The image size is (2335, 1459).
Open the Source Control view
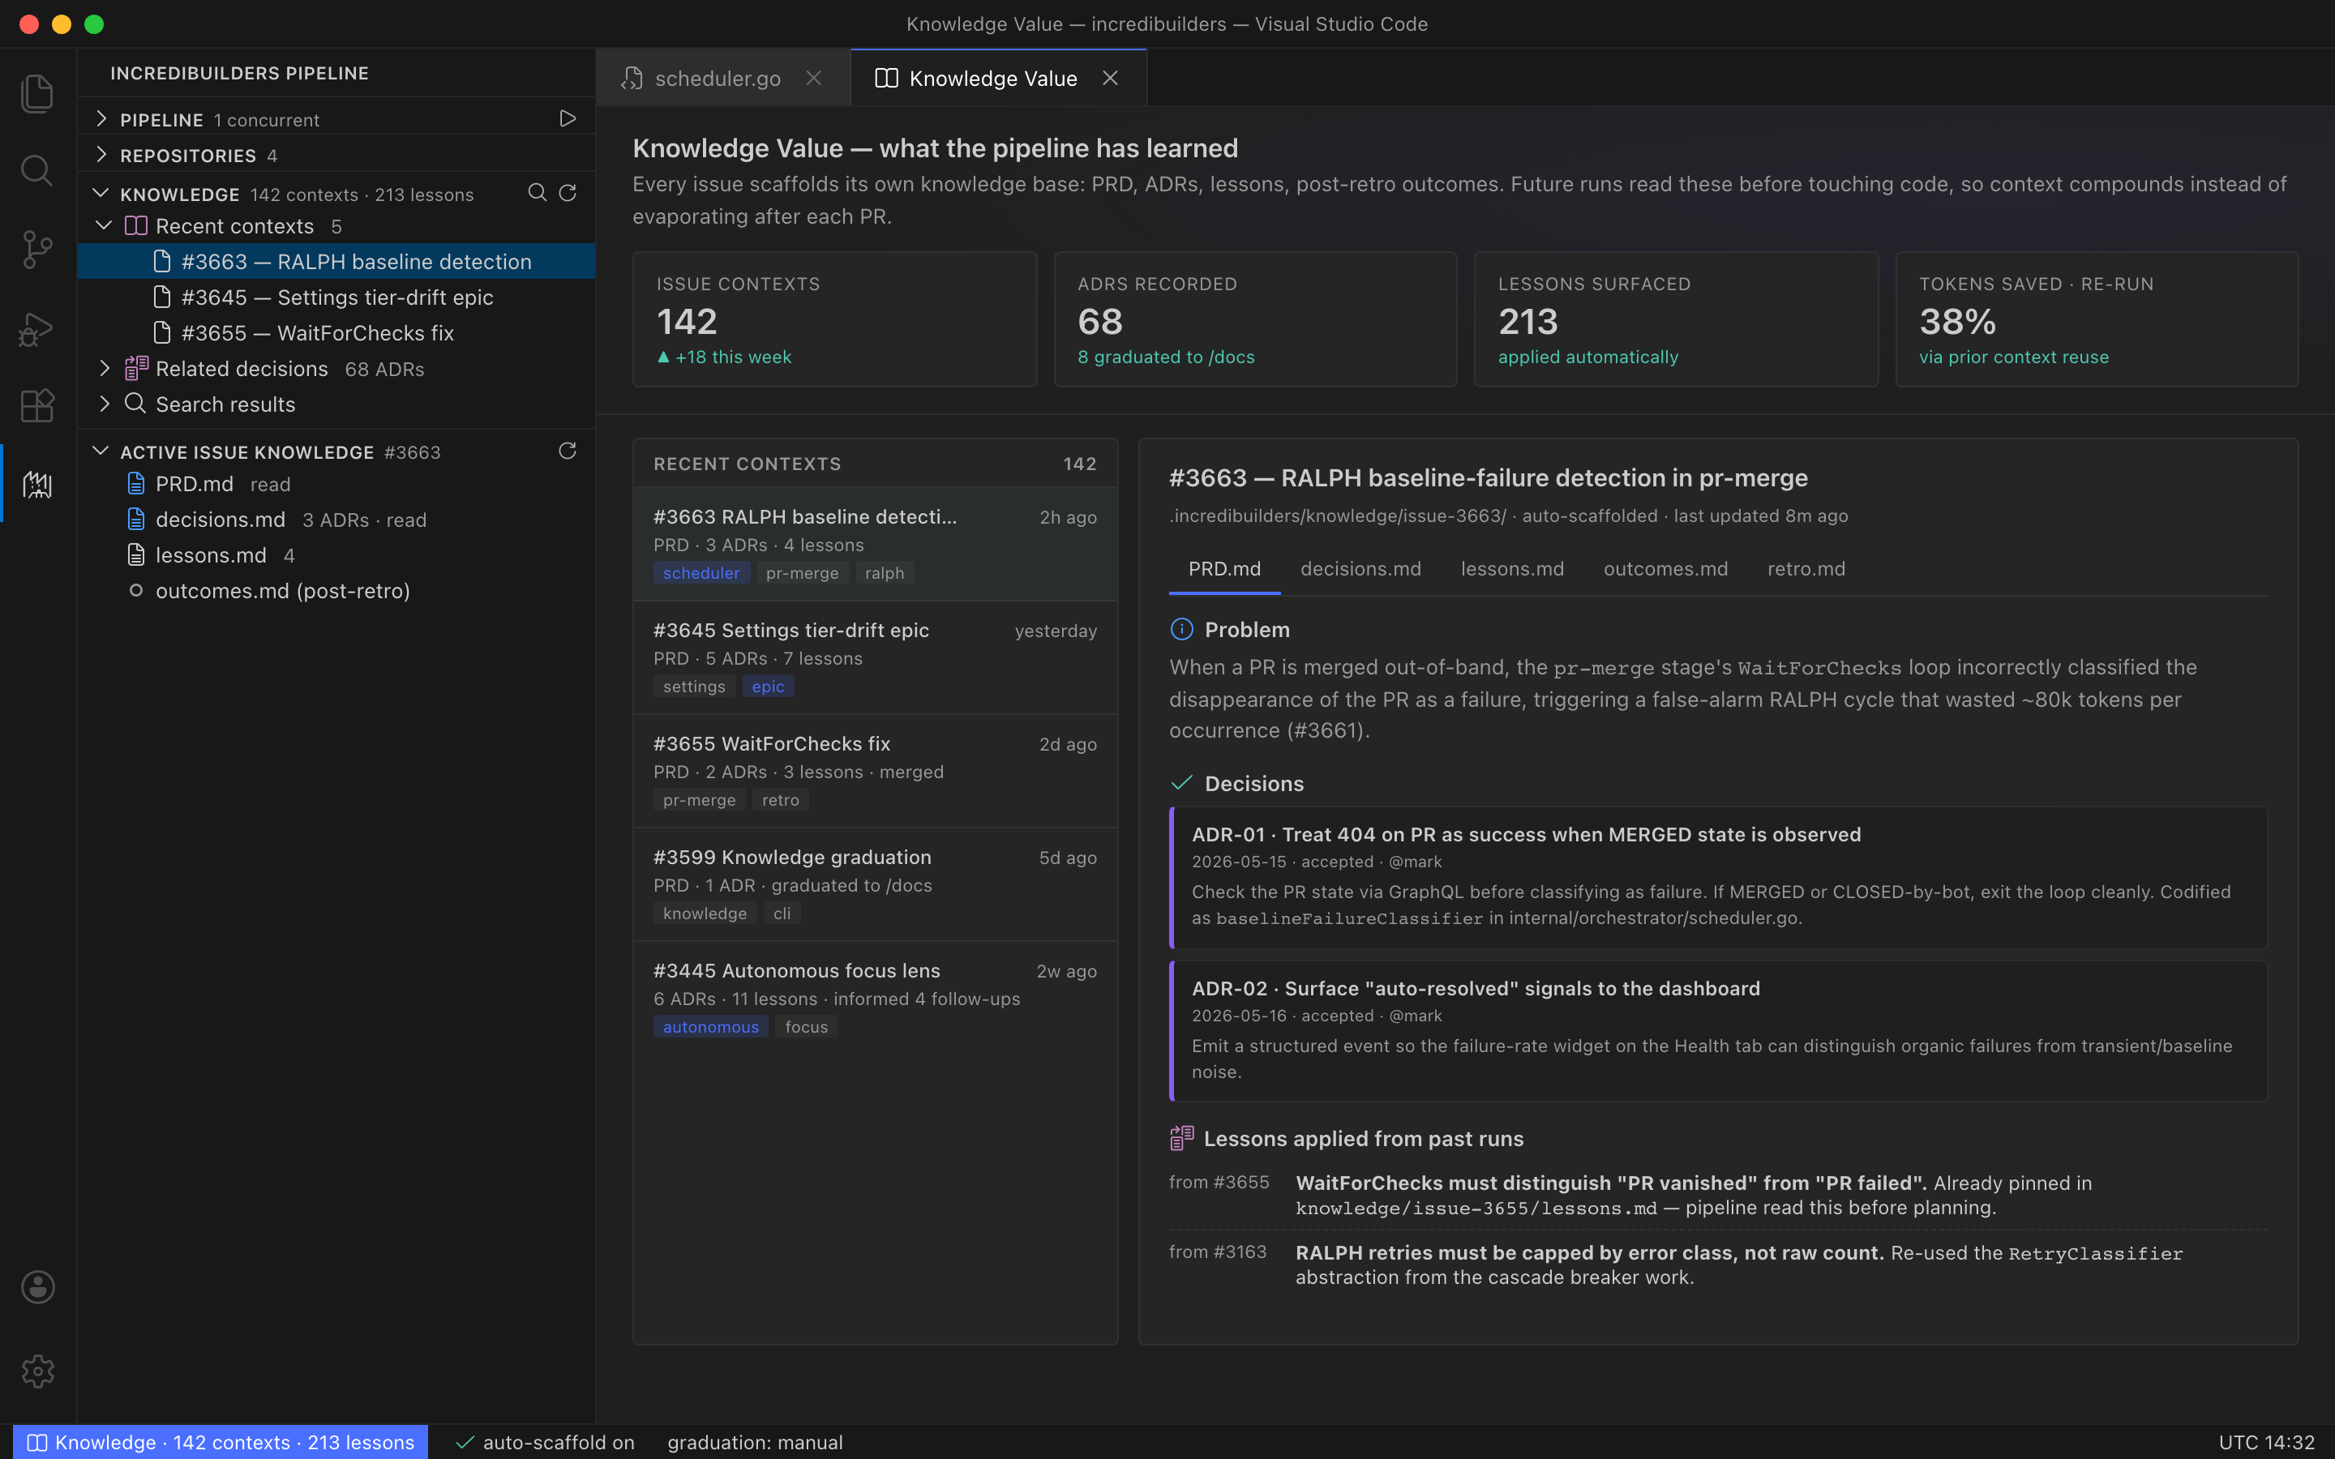(x=36, y=250)
